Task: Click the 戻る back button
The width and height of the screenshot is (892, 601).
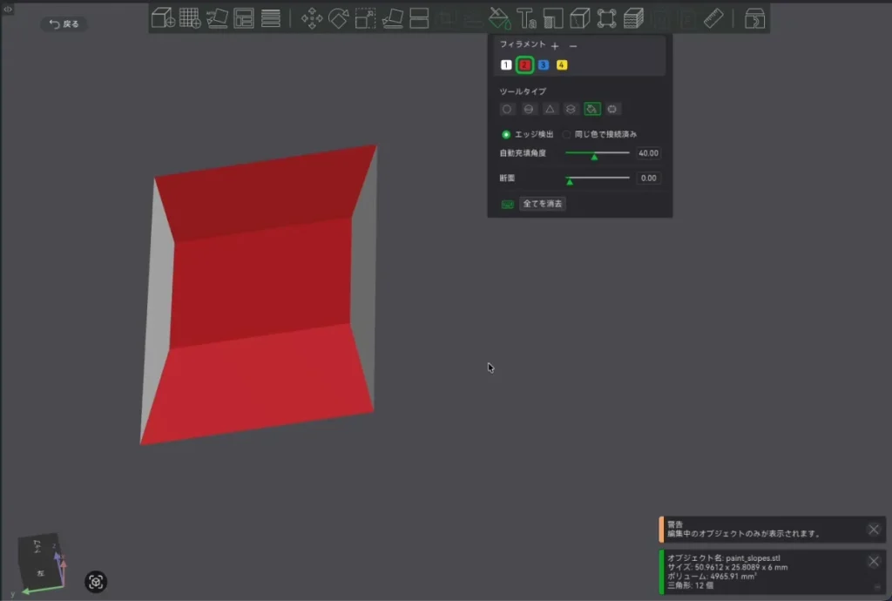Action: (64, 24)
